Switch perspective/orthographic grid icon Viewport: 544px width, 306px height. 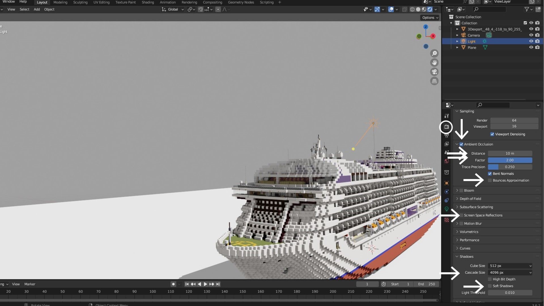point(434,81)
